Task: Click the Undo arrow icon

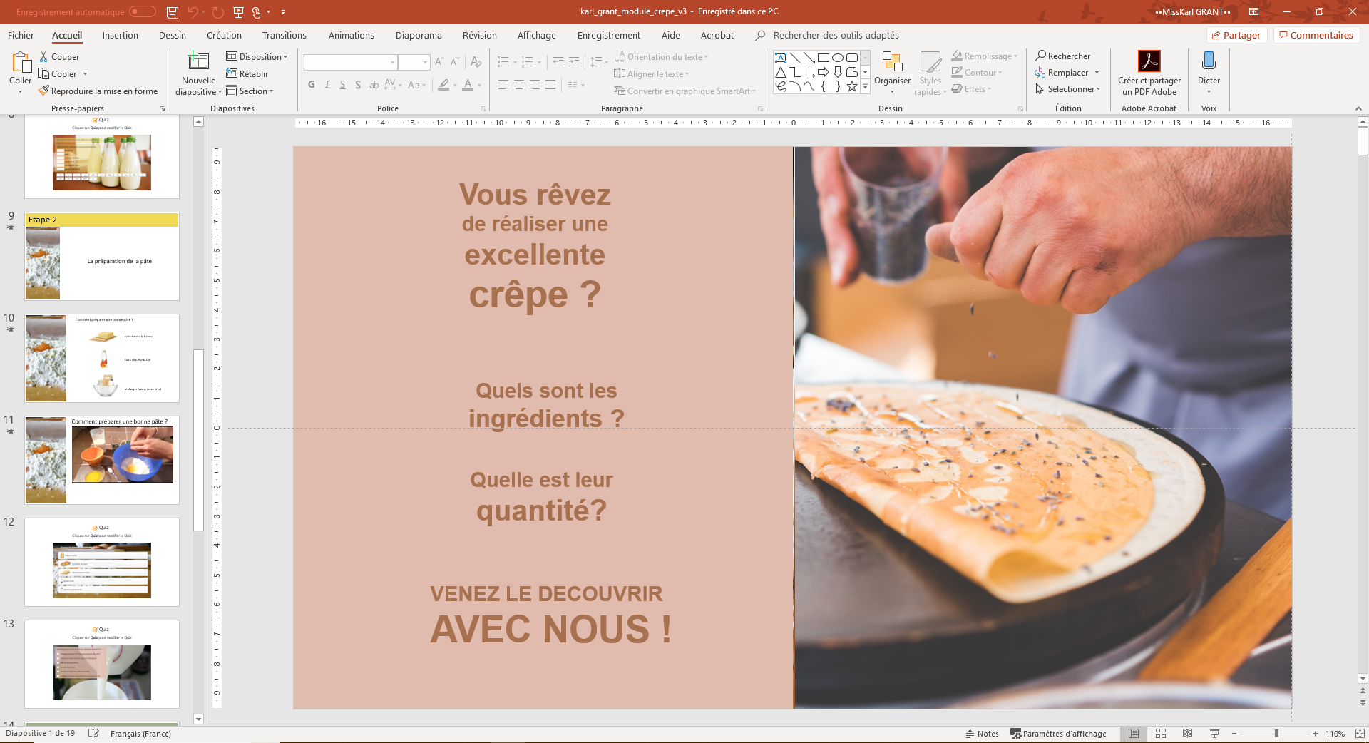Action: tap(193, 12)
